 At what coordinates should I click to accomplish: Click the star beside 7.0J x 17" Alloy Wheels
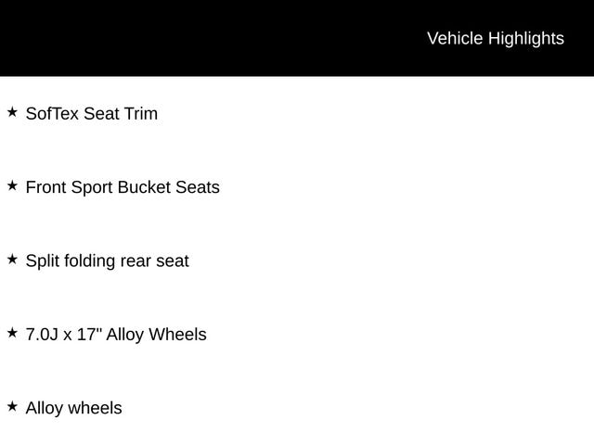12,333
